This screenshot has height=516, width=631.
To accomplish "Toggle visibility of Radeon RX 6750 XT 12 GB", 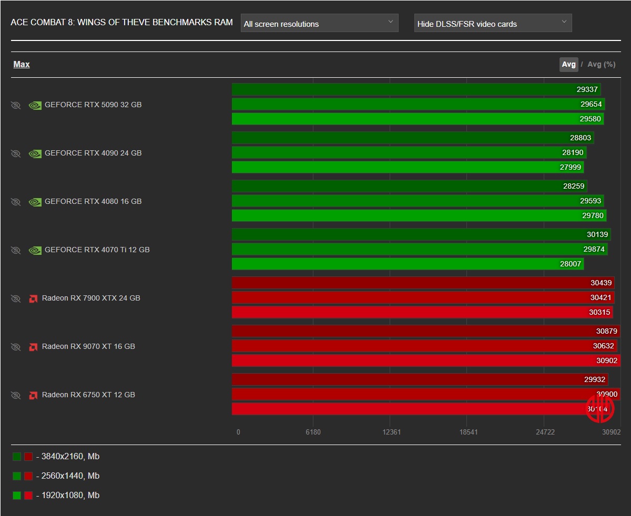I will pos(16,395).
